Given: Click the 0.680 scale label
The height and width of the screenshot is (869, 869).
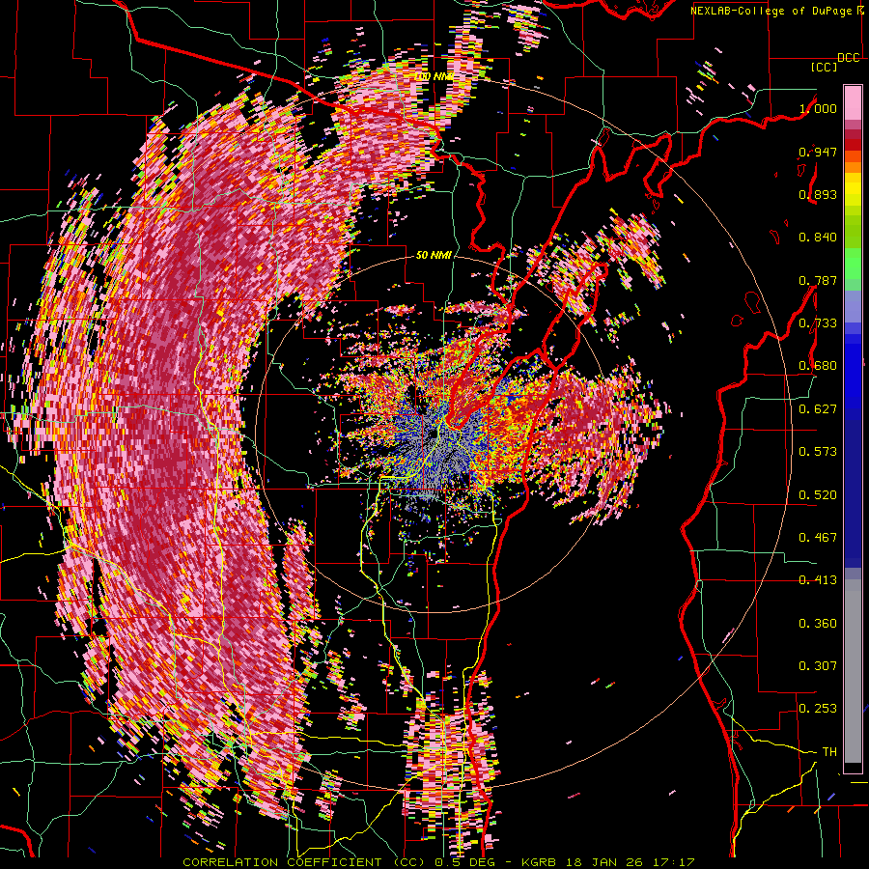Looking at the screenshot, I should pyautogui.click(x=818, y=366).
